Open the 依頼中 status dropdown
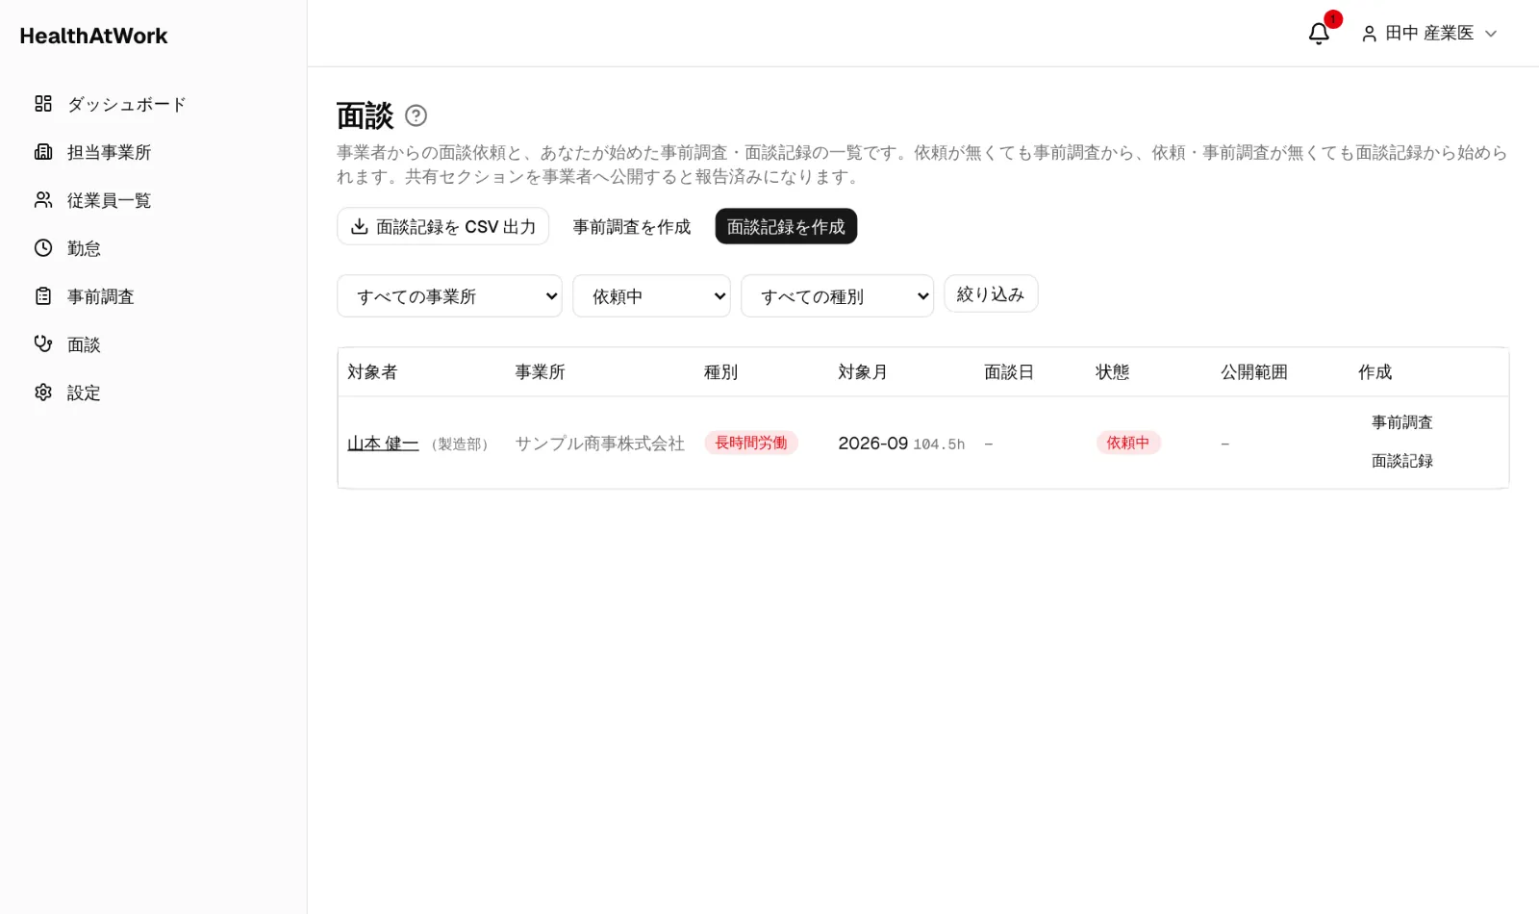The width and height of the screenshot is (1539, 914). tap(651, 296)
